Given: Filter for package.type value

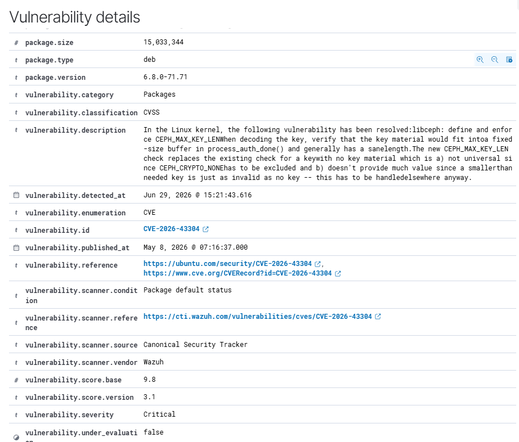Looking at the screenshot, I should pos(480,60).
